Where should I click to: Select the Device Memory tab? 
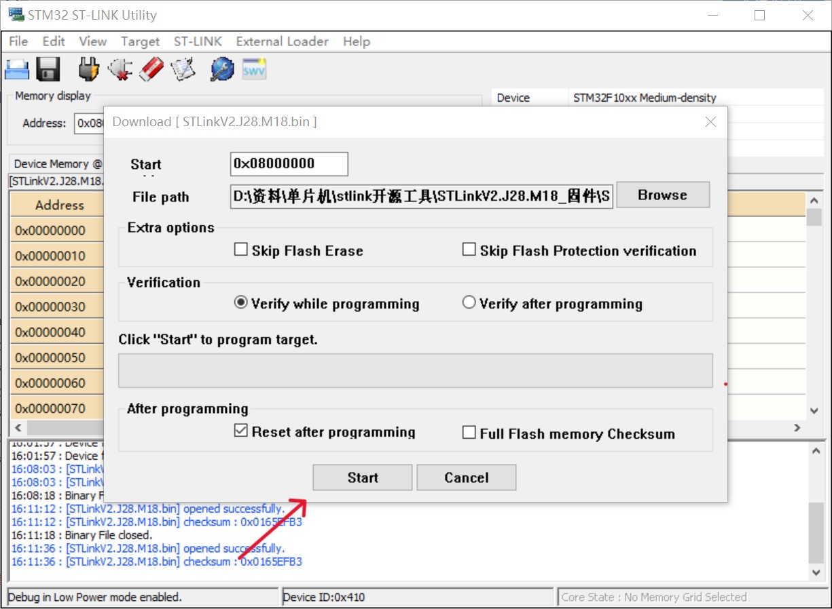point(57,163)
